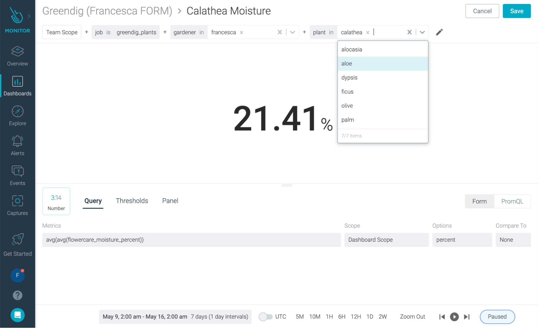The width and height of the screenshot is (538, 328).
Task: Cancel editing the panel
Action: 482,11
